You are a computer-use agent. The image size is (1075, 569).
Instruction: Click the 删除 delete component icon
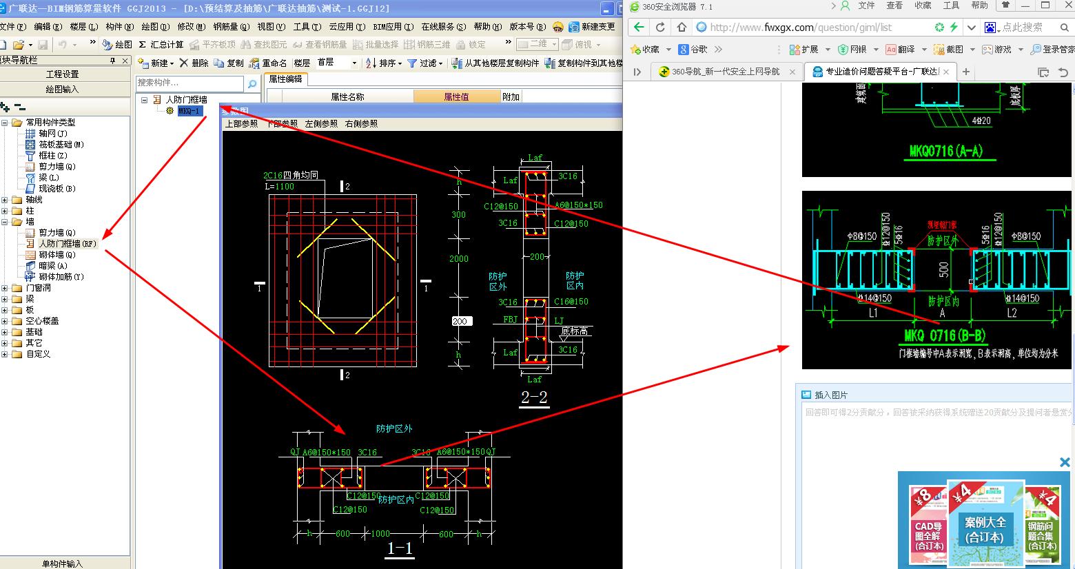coord(184,63)
